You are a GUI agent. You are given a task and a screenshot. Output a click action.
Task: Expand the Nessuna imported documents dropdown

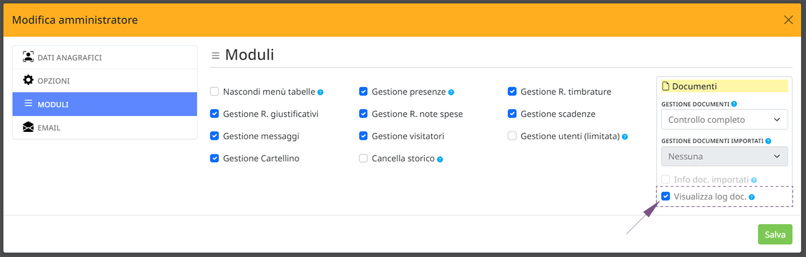click(724, 156)
